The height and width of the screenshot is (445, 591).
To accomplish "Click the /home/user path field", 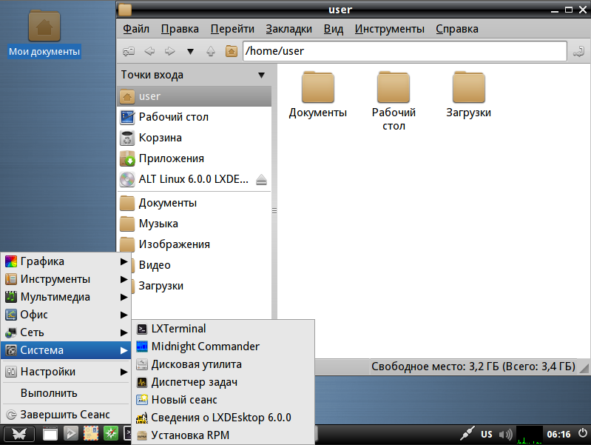I will tap(405, 51).
